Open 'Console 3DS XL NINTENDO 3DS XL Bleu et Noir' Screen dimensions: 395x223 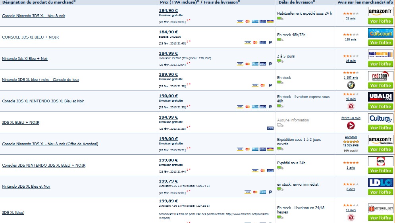(43, 101)
